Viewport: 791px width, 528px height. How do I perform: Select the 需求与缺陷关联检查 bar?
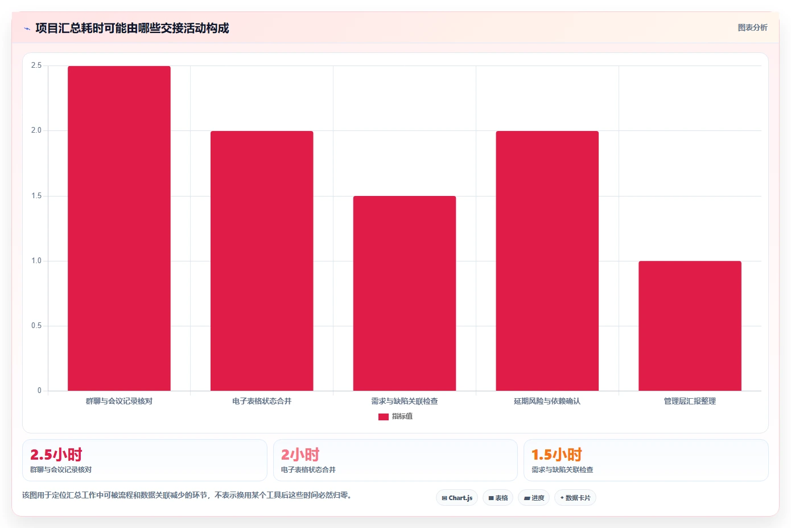pos(405,293)
